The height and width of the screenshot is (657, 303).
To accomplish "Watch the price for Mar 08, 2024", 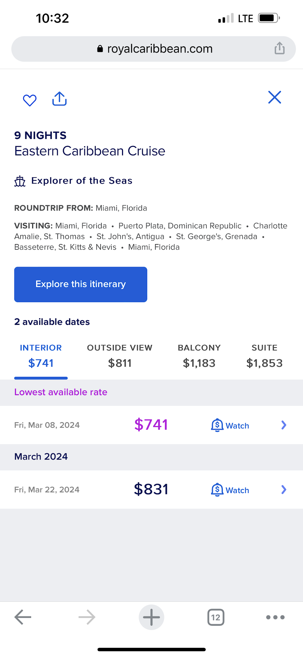I will (230, 425).
